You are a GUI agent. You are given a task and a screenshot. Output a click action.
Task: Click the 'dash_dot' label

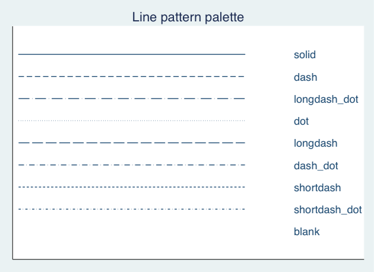[316, 166]
